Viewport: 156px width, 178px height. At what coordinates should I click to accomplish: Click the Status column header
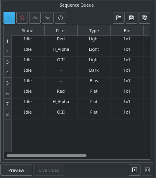pyautogui.click(x=28, y=30)
